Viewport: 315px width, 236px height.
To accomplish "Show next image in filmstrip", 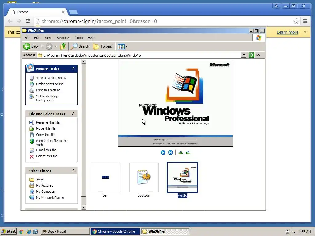I will click(x=170, y=153).
